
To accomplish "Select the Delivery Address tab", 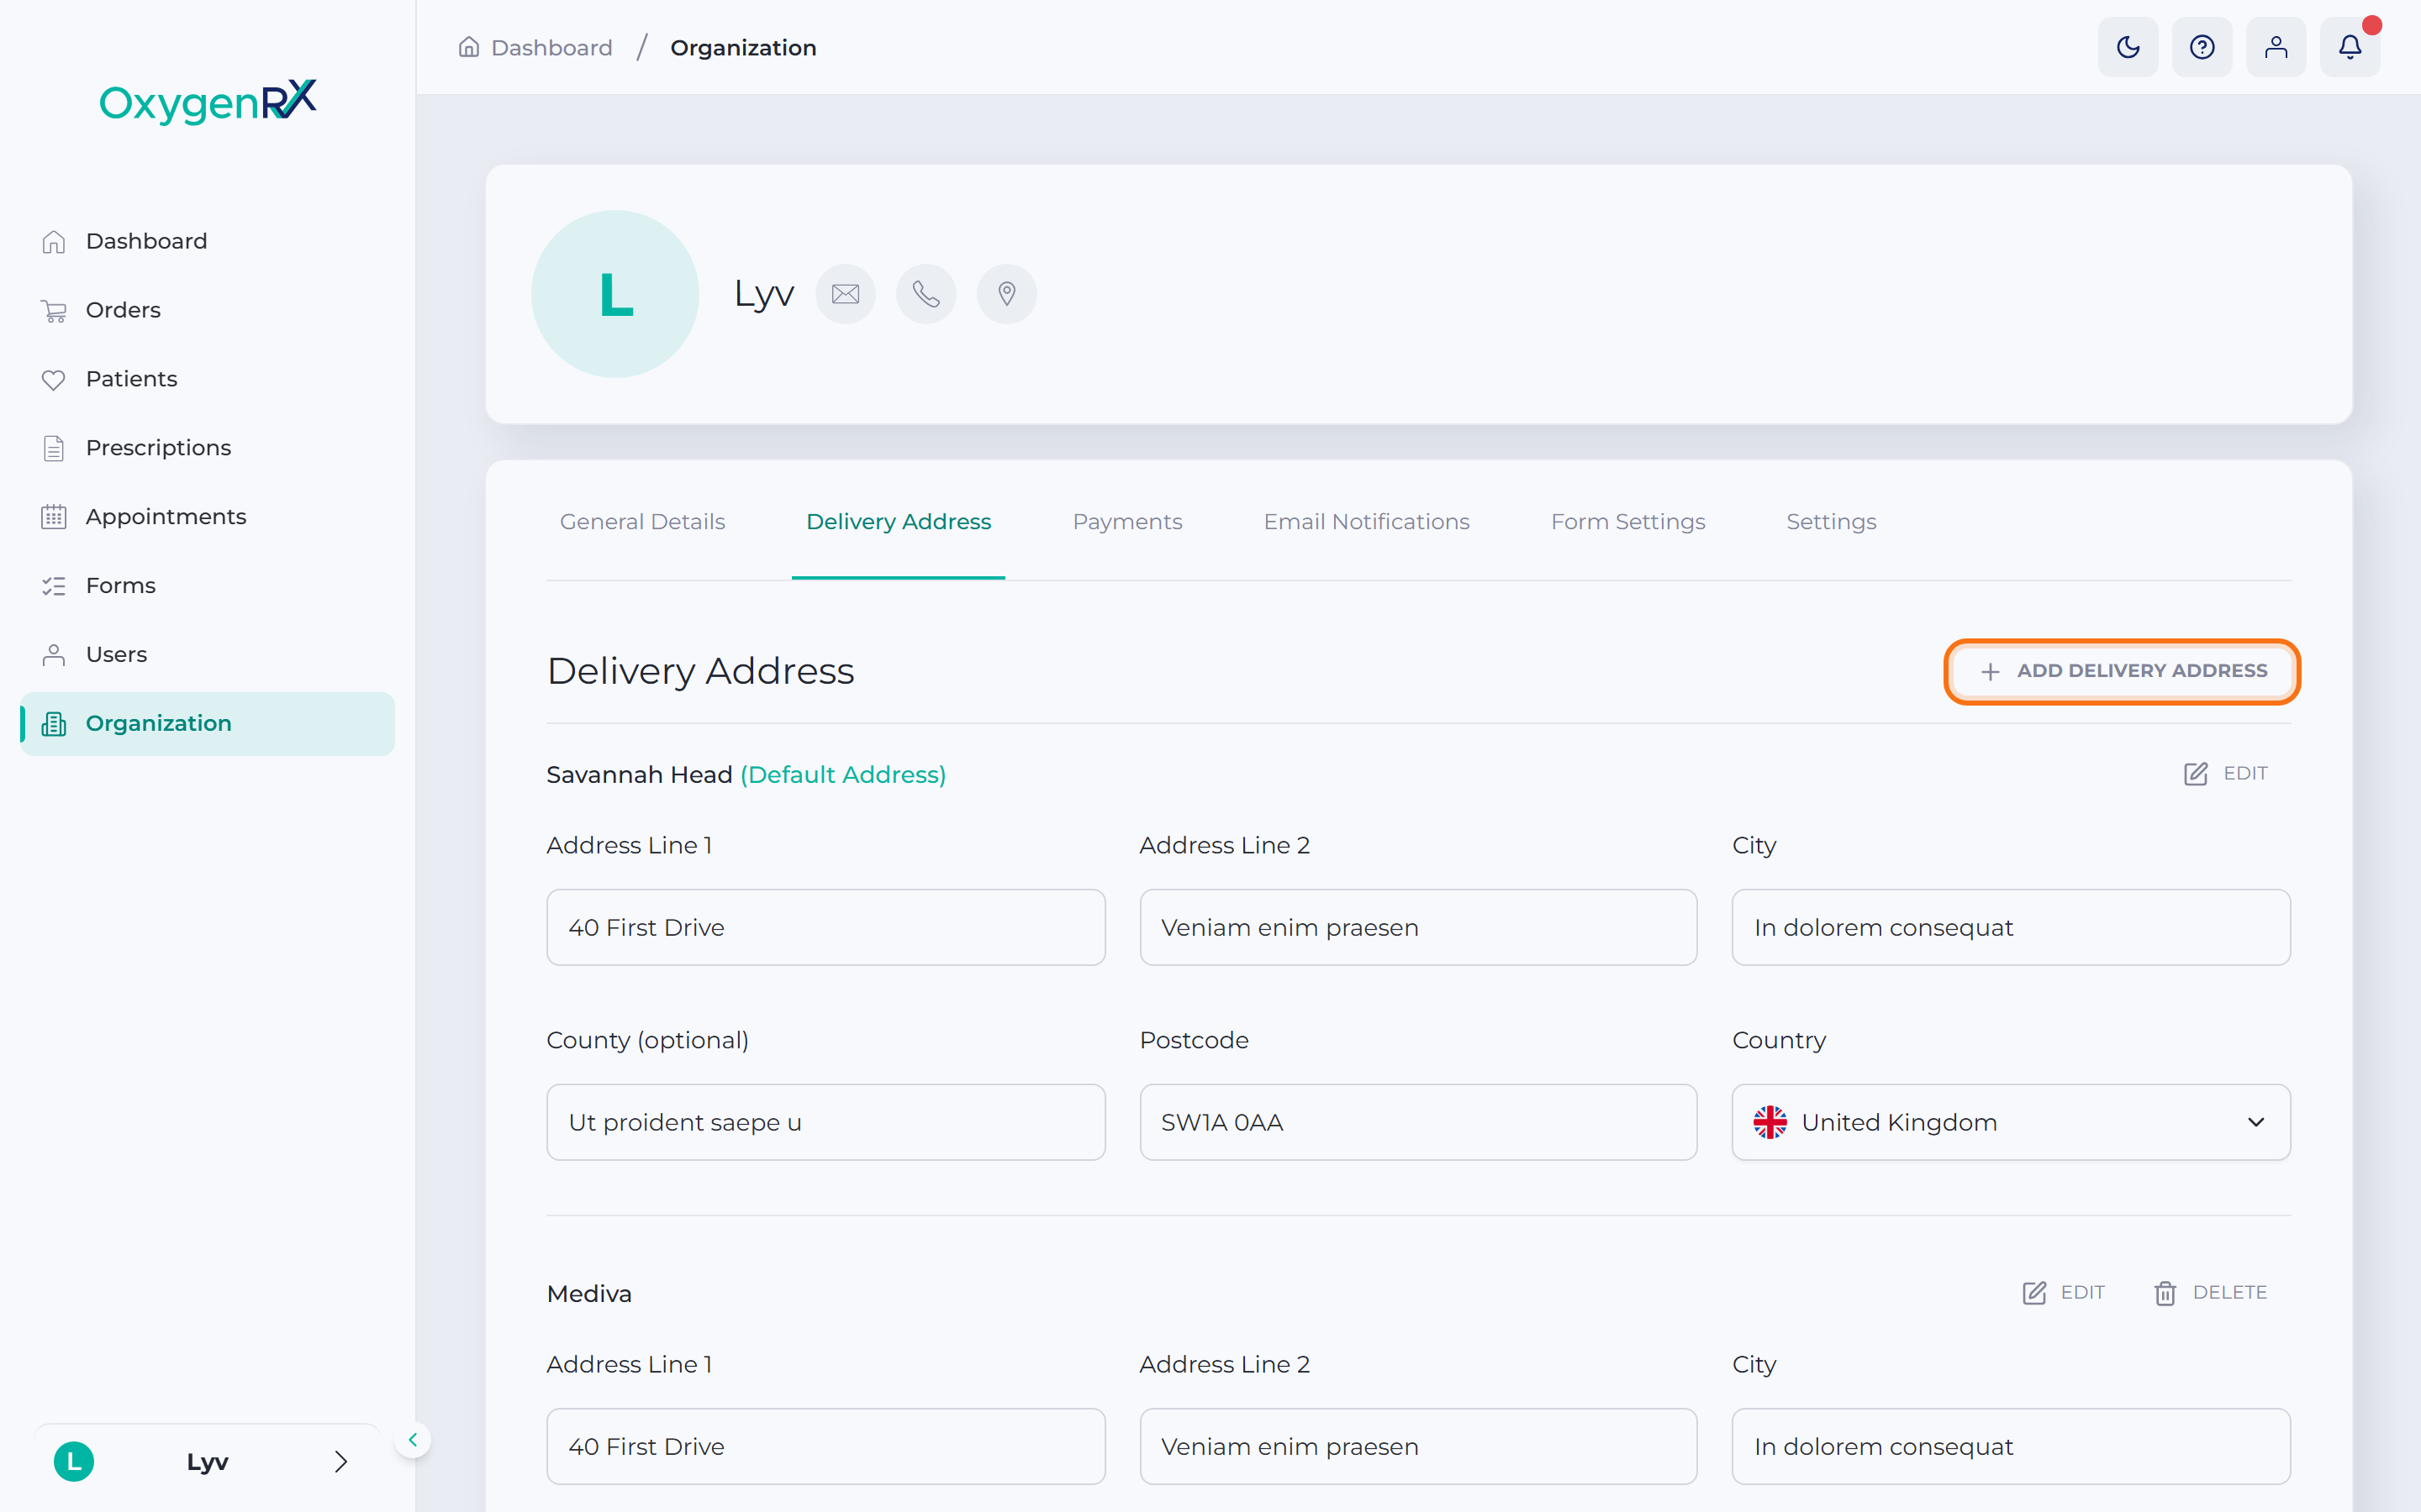I will click(899, 522).
